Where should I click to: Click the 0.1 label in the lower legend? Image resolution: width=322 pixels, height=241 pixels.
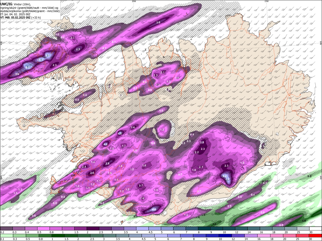(x=2, y=239)
